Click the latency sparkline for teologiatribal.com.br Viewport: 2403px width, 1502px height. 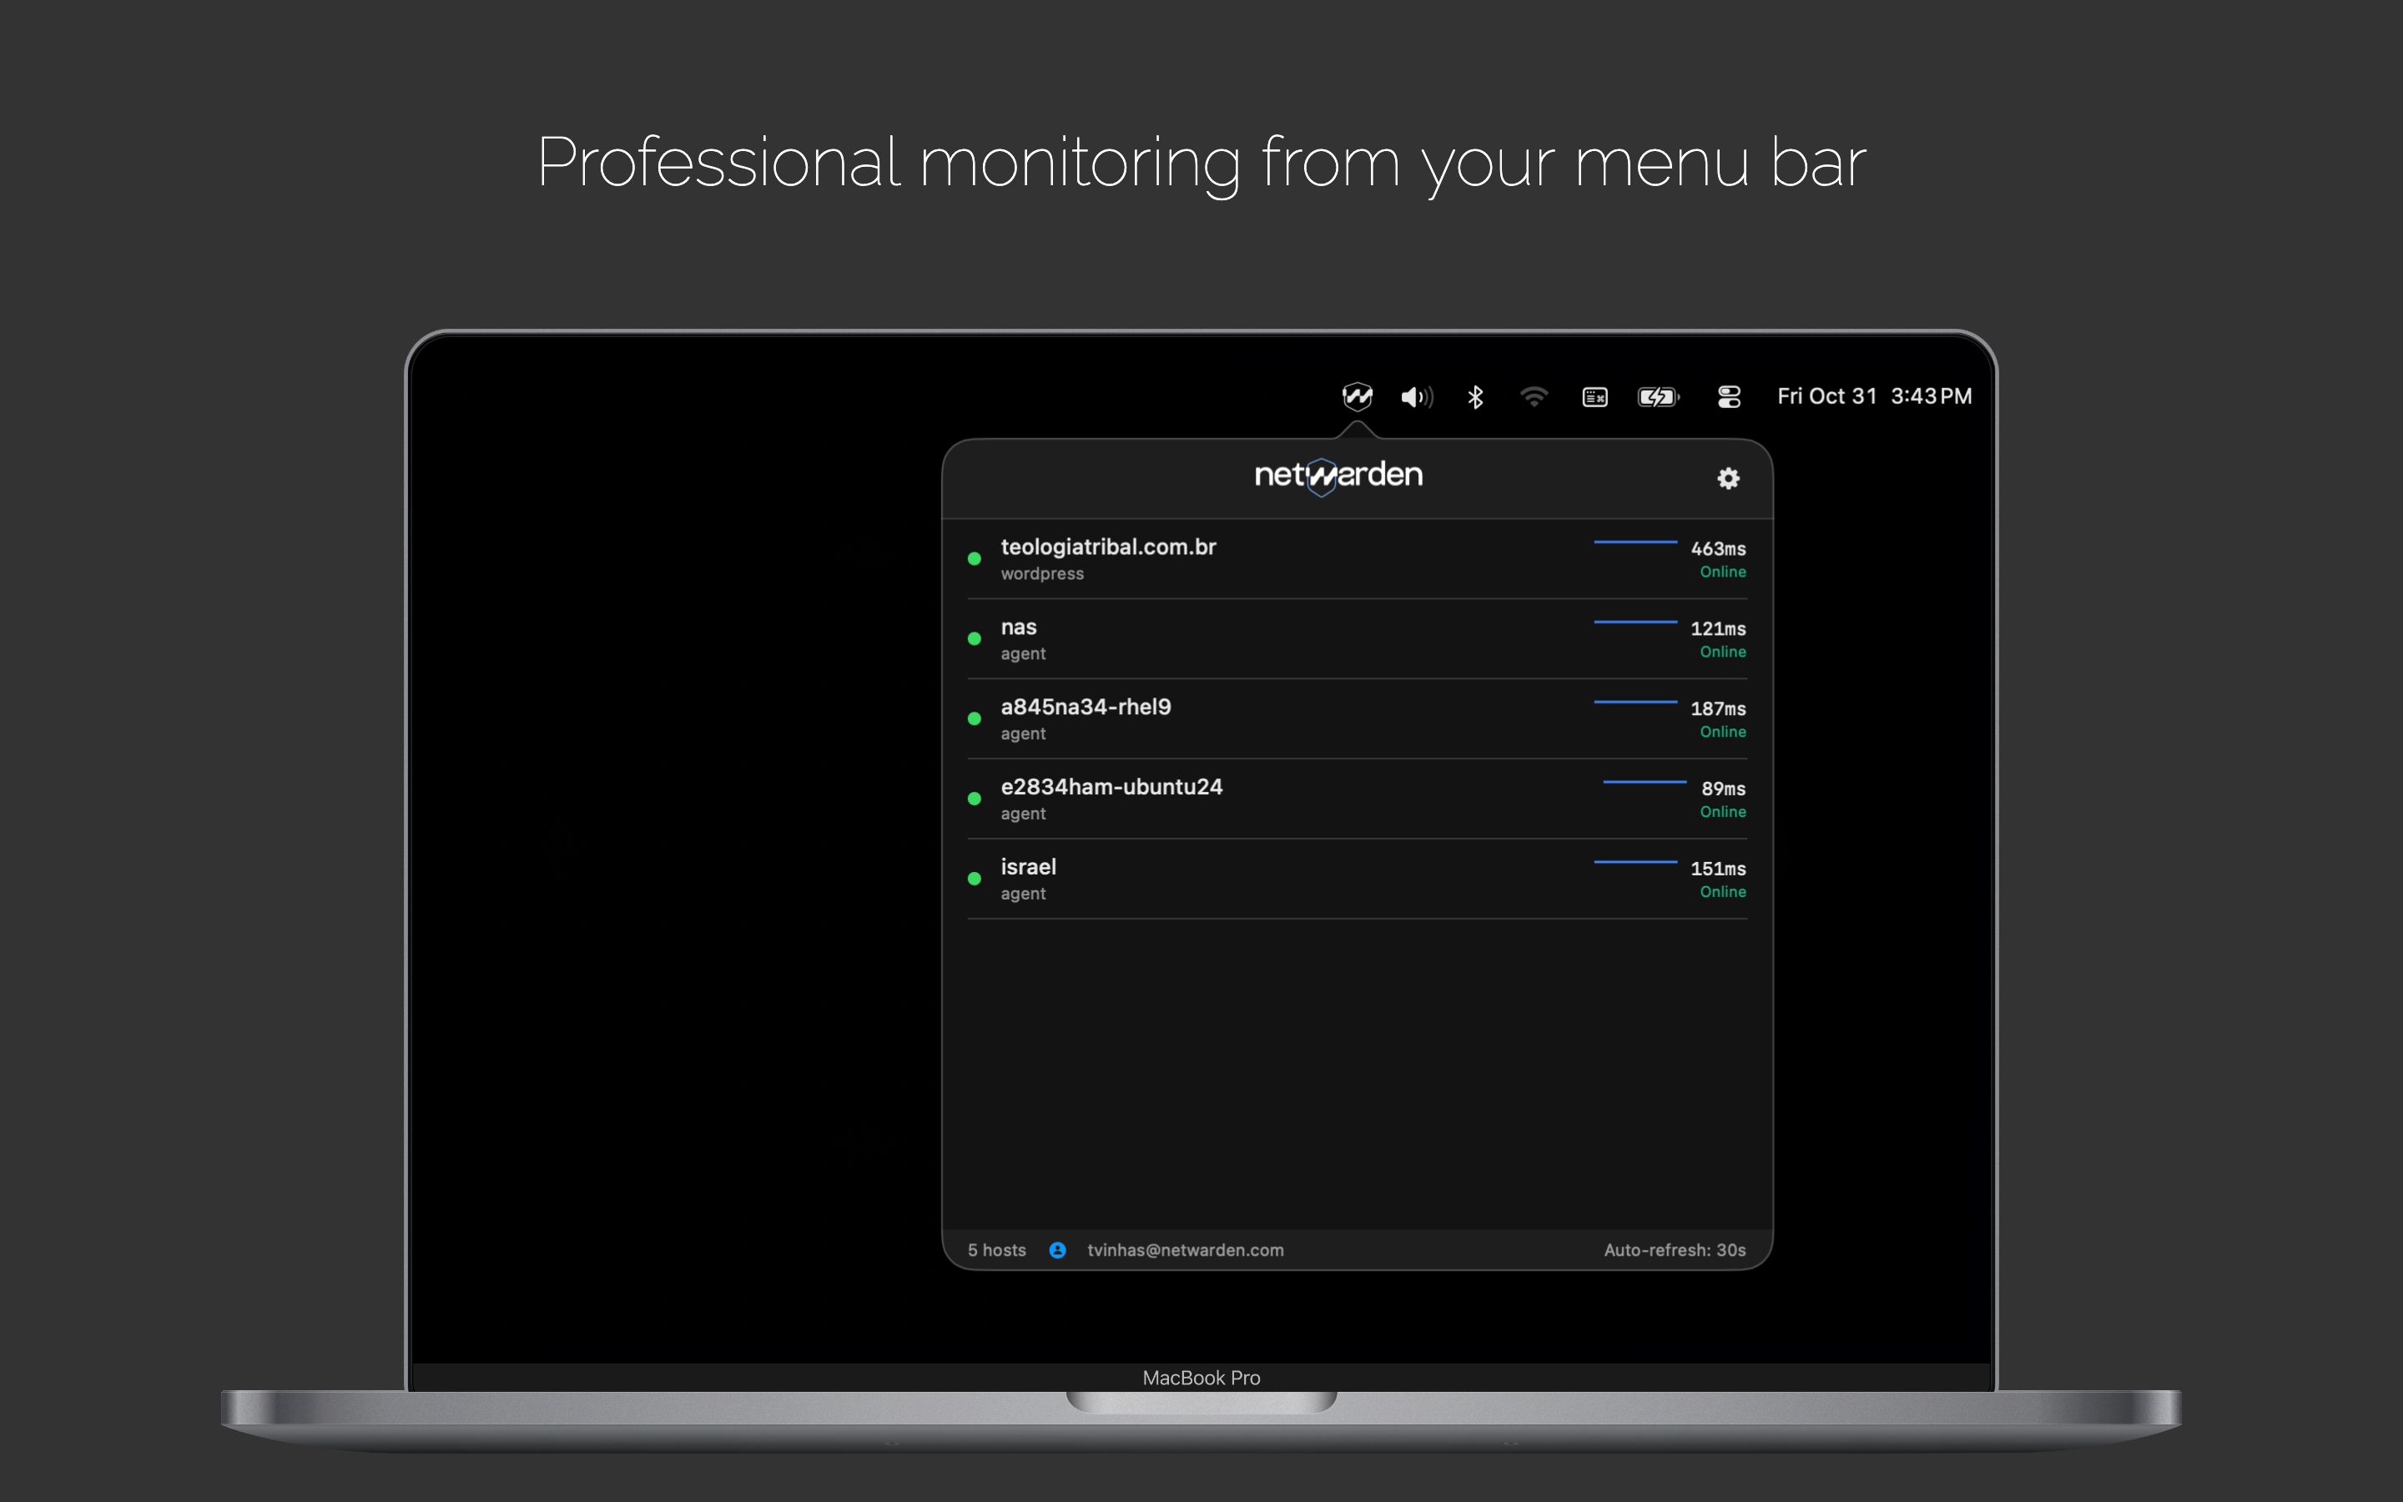(x=1635, y=542)
